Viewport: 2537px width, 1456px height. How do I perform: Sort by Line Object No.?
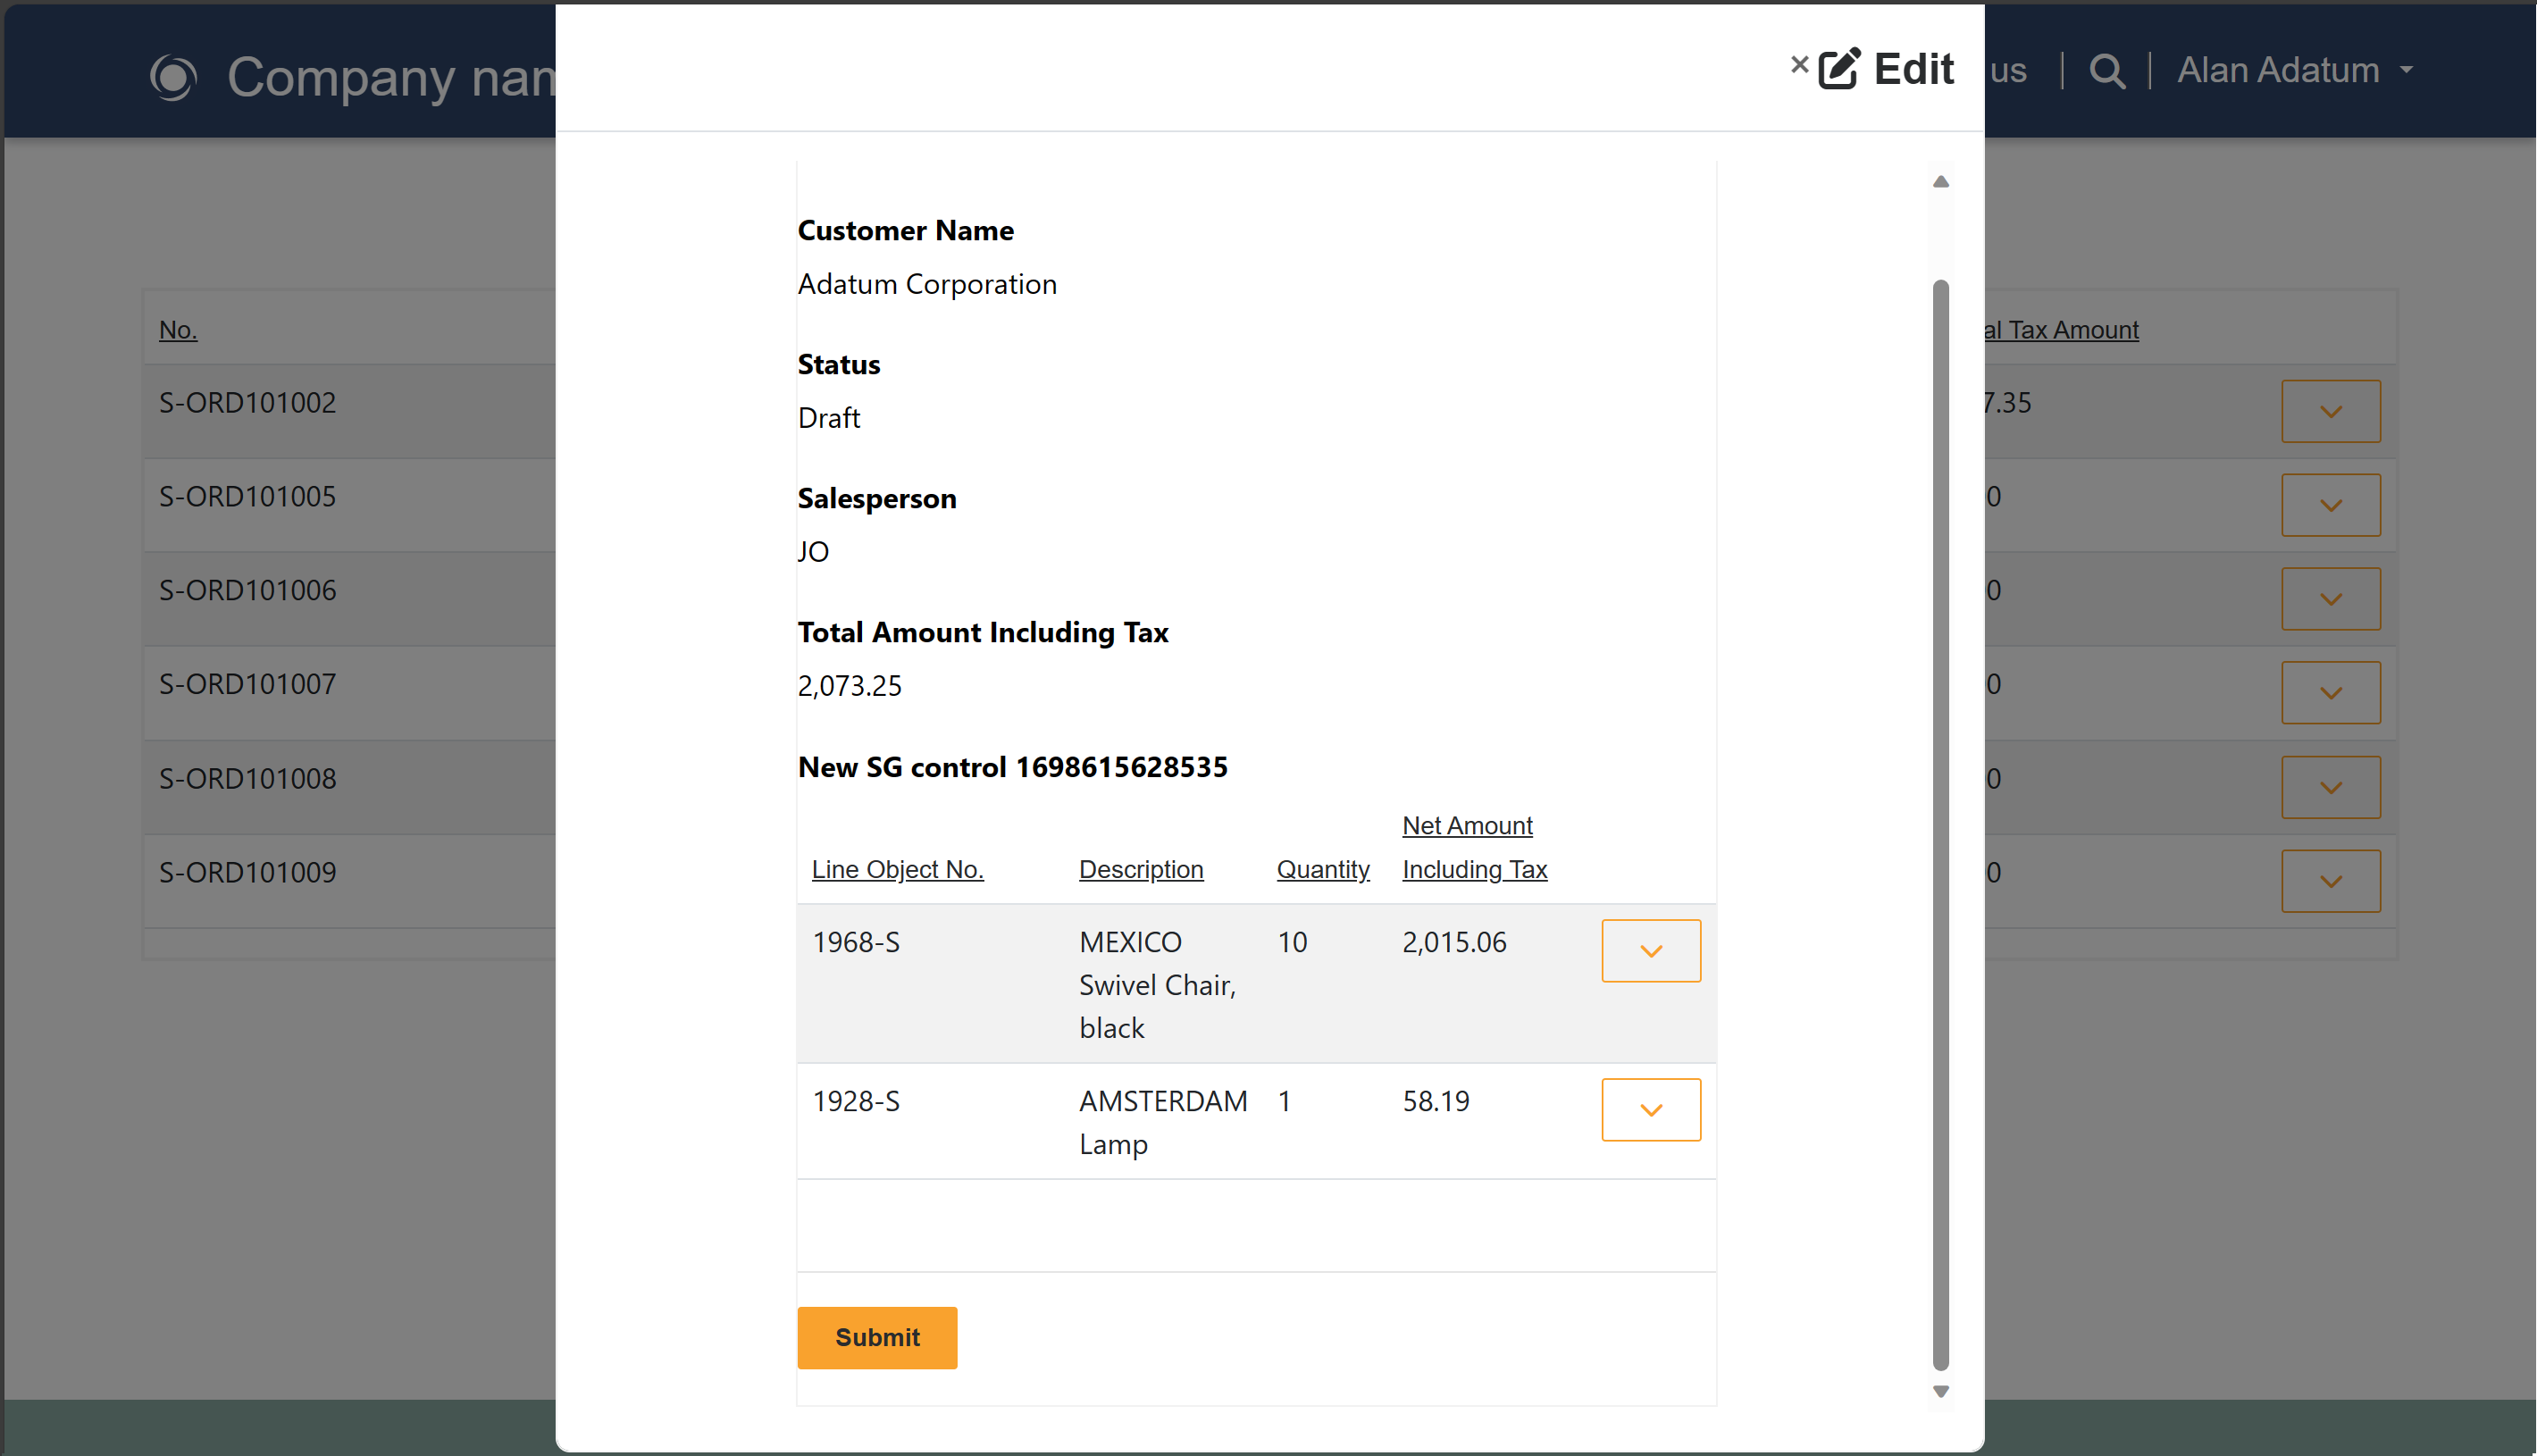[x=897, y=869]
